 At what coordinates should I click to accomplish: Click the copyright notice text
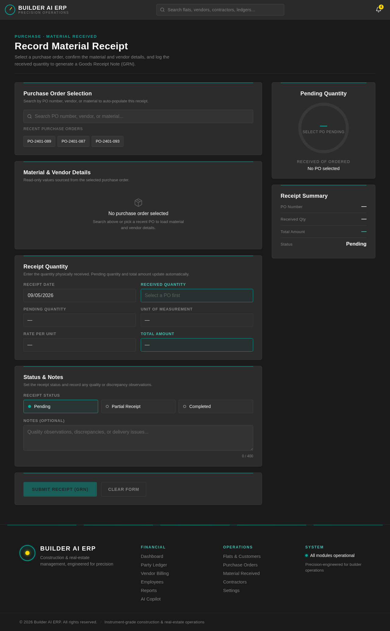pyautogui.click(x=58, y=622)
